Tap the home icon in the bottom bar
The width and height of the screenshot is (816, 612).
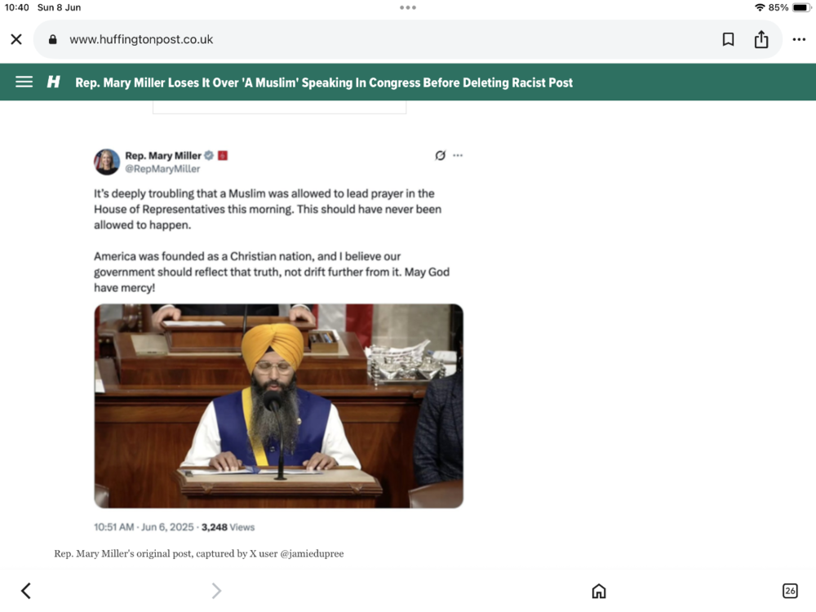point(599,591)
